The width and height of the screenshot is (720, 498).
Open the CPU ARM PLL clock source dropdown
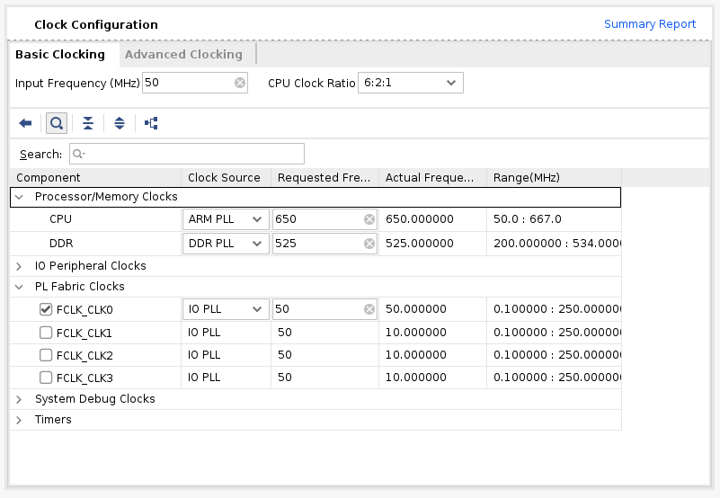tap(226, 219)
